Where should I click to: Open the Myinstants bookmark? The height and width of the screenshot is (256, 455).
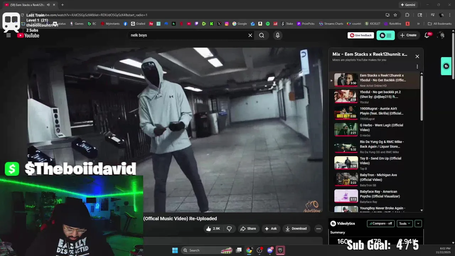[x=110, y=24]
